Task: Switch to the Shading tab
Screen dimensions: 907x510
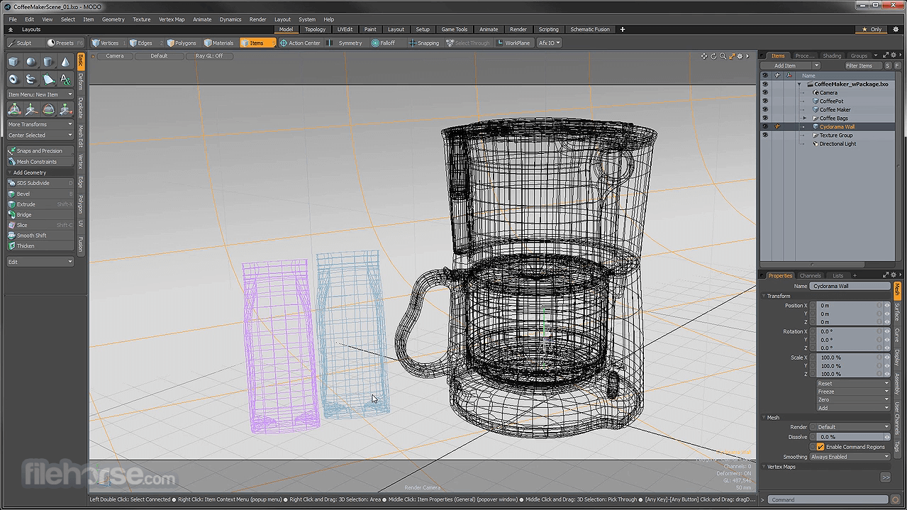Action: point(832,55)
